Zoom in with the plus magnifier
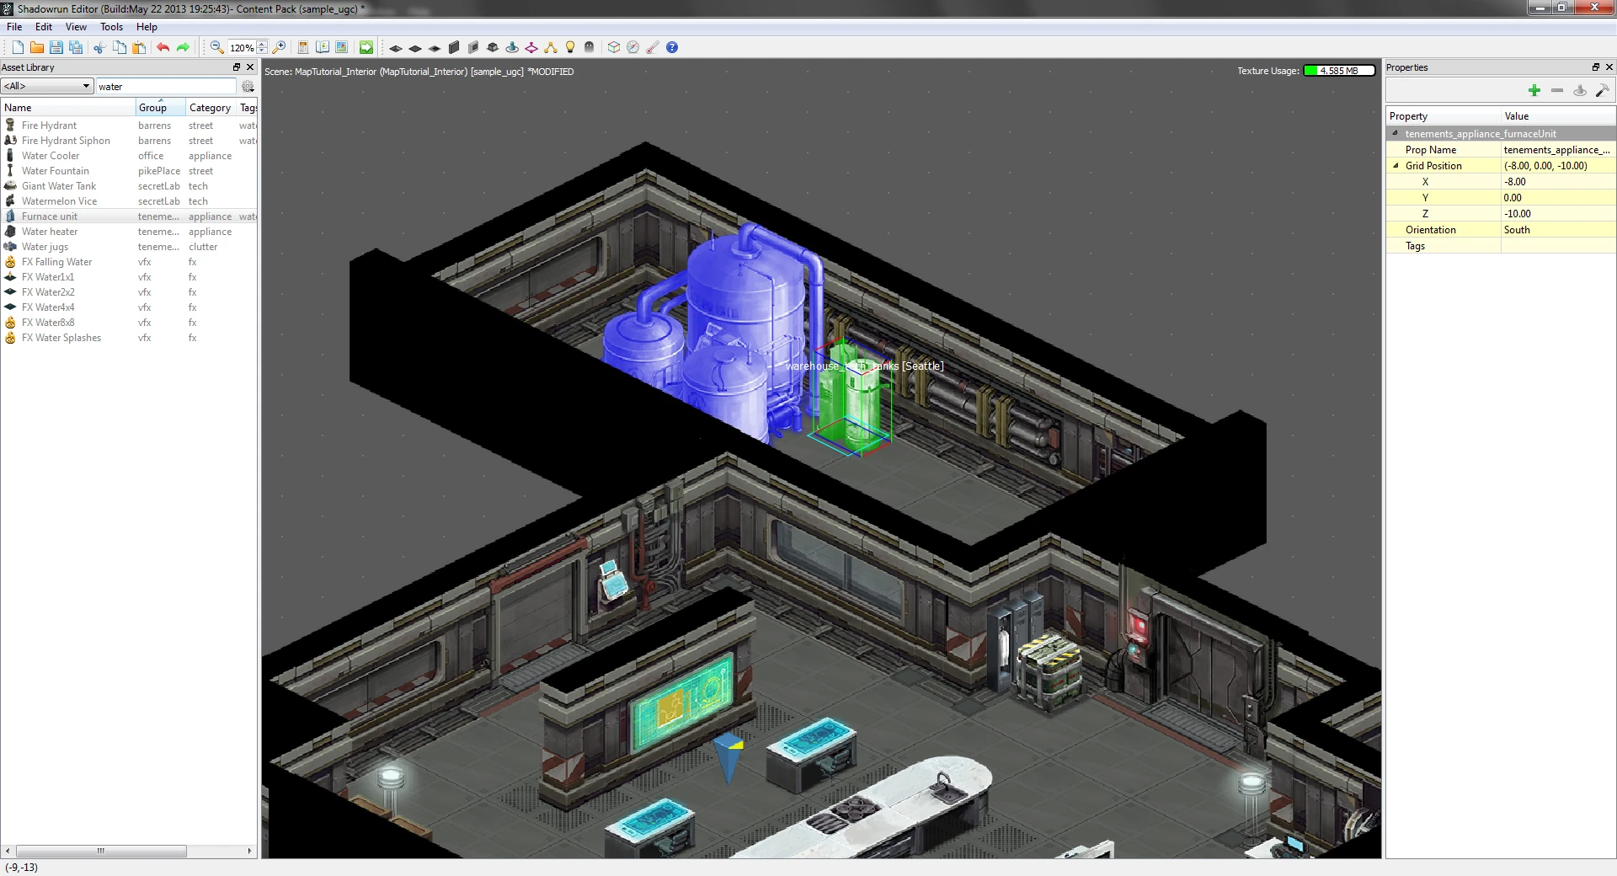 tap(280, 48)
